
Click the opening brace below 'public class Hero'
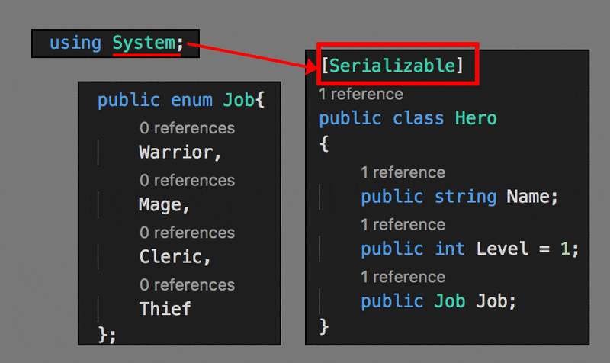pyautogui.click(x=324, y=143)
